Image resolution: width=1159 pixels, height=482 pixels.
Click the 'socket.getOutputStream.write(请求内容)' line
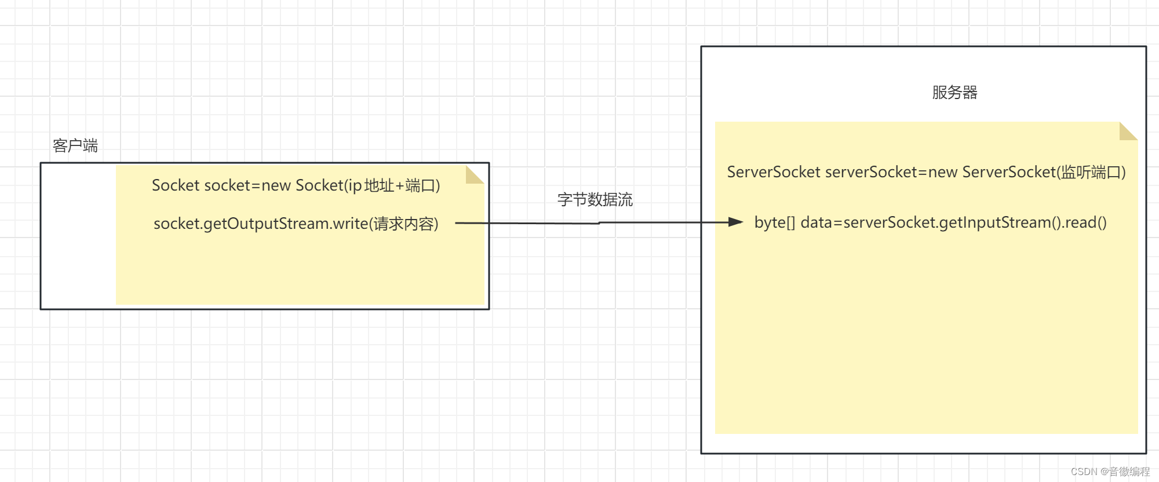point(296,224)
